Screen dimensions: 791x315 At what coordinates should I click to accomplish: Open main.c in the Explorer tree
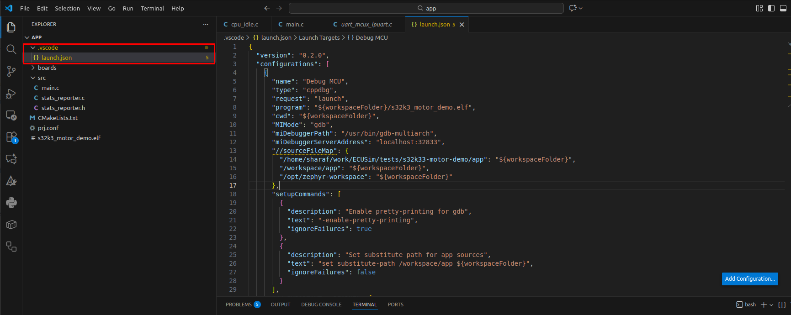pyautogui.click(x=119, y=88)
